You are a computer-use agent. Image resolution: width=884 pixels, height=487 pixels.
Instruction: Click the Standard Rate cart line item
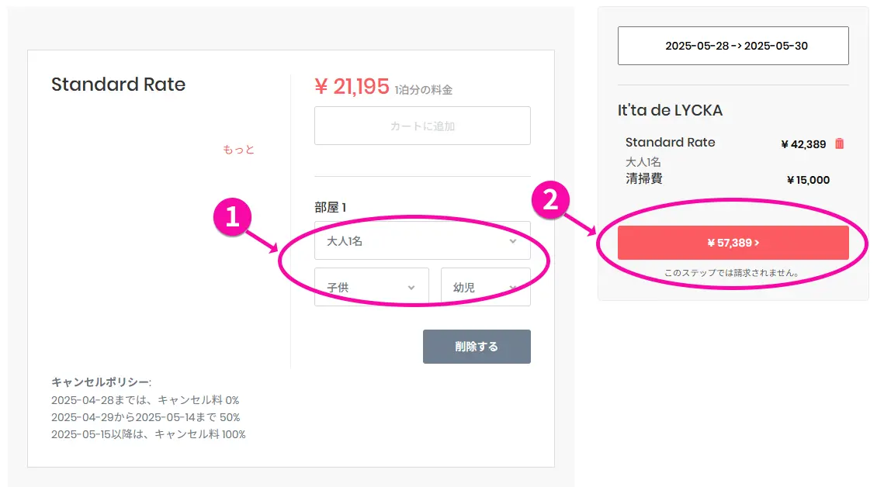pos(670,143)
